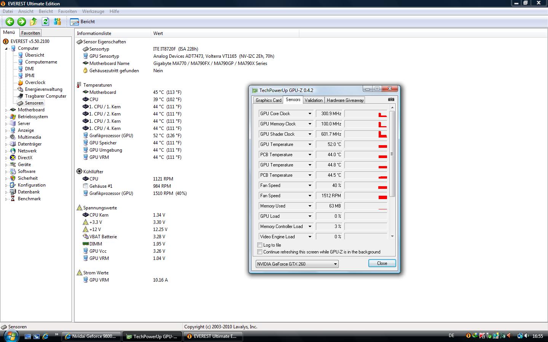Select Computername tree item
Viewport: 548px width, 342px height.
click(41, 62)
